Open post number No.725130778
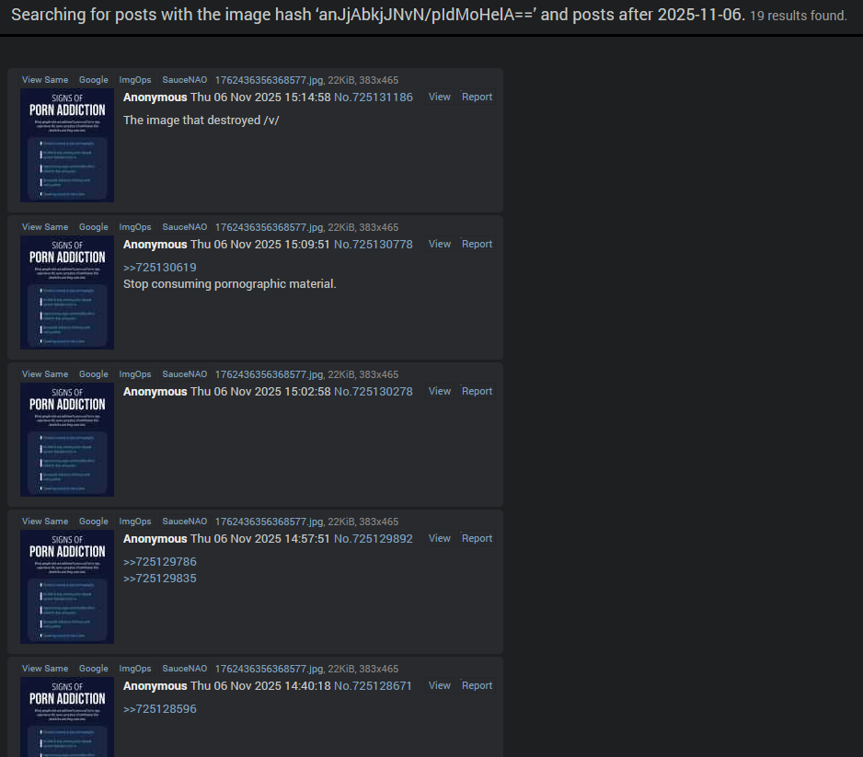 (x=374, y=245)
